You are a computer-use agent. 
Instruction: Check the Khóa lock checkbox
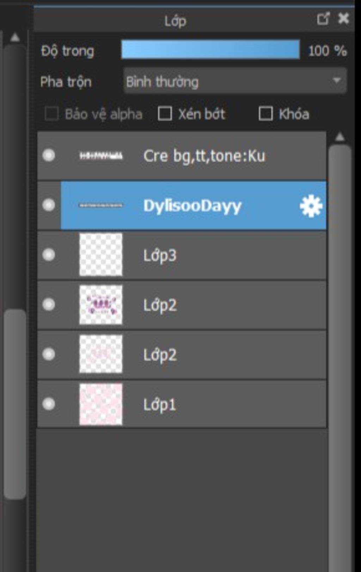point(265,114)
